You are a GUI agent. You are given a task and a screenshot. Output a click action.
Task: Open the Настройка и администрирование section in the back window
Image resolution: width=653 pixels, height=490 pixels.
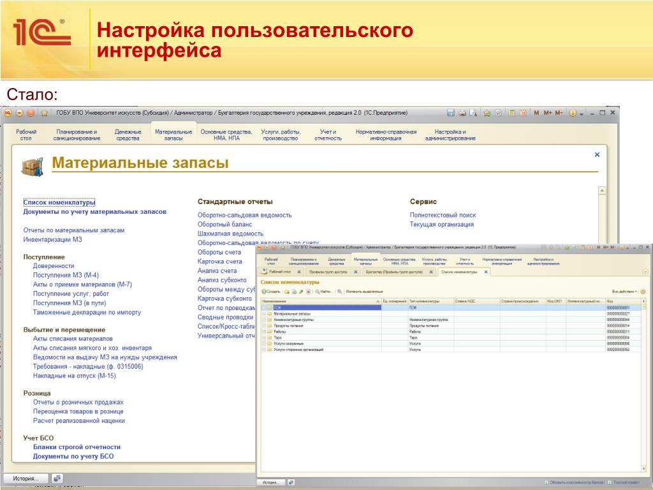click(450, 135)
